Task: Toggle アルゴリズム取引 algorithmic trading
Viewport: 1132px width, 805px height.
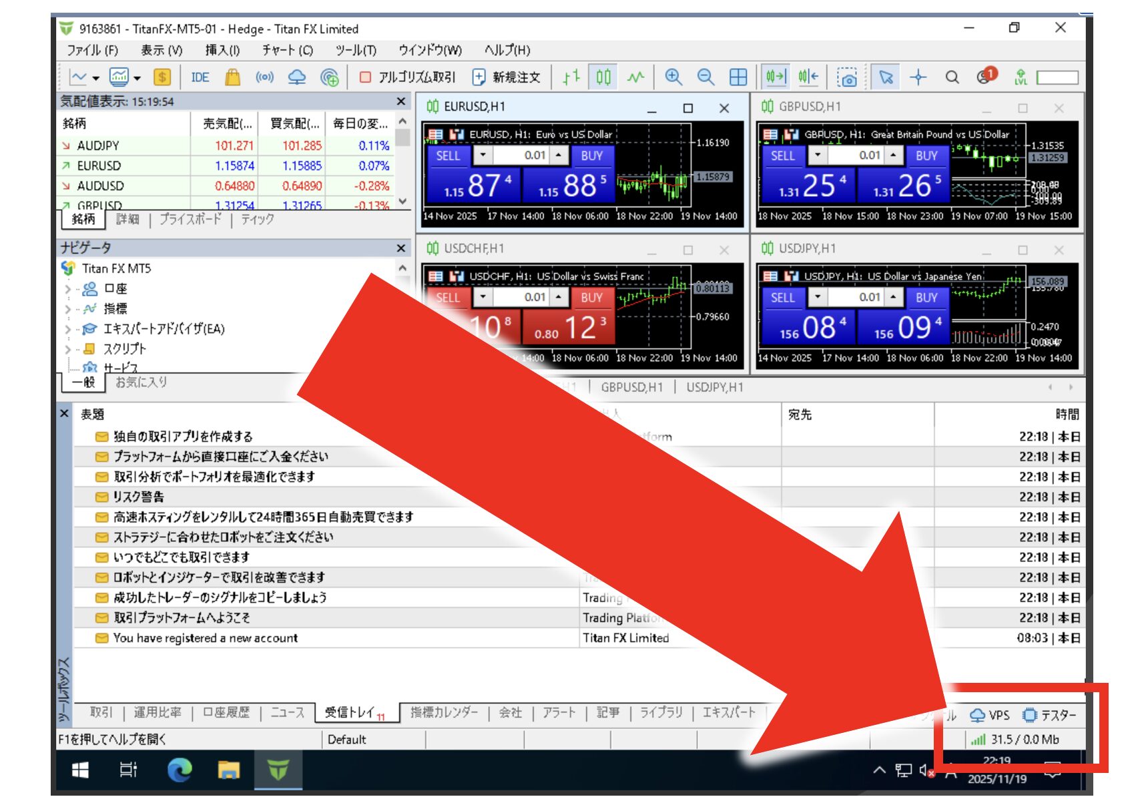Action: [407, 77]
